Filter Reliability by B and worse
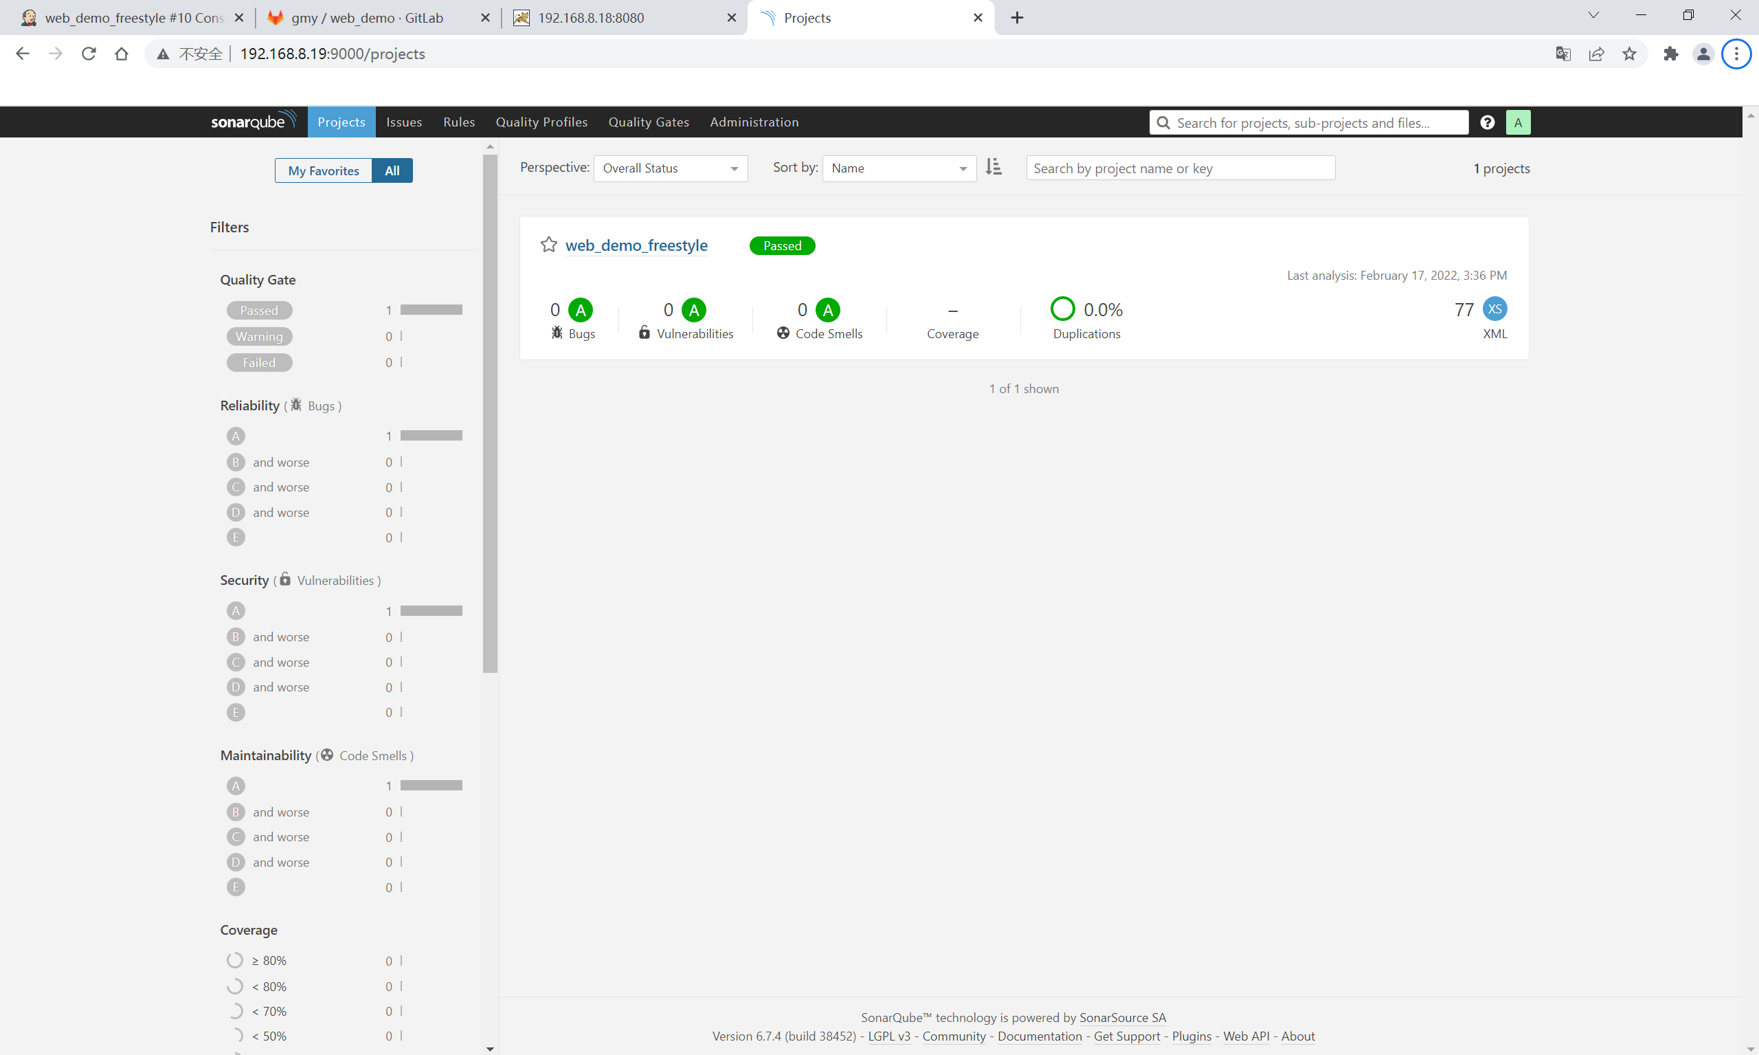 [x=268, y=462]
